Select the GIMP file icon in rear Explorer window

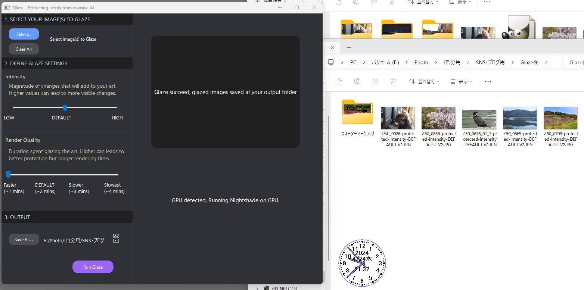click(518, 27)
